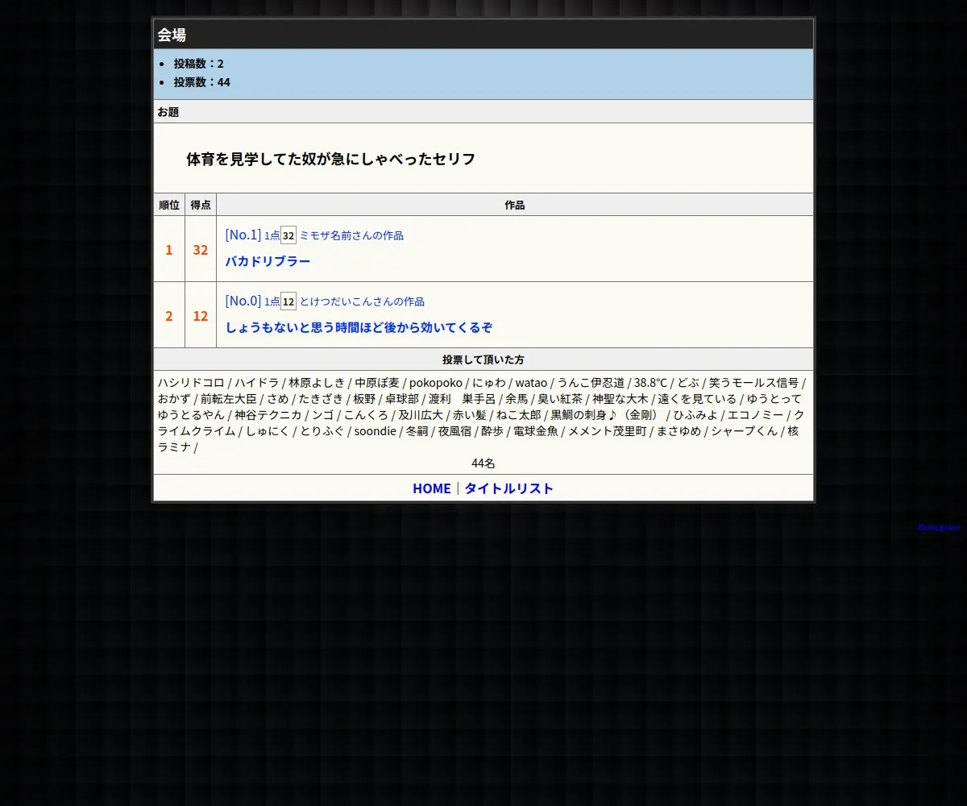The height and width of the screenshot is (806, 967).
Task: Go to タイトルリスト page
Action: click(509, 488)
